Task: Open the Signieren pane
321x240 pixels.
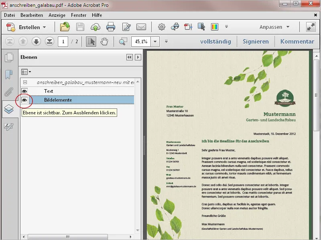Action: [x=256, y=42]
